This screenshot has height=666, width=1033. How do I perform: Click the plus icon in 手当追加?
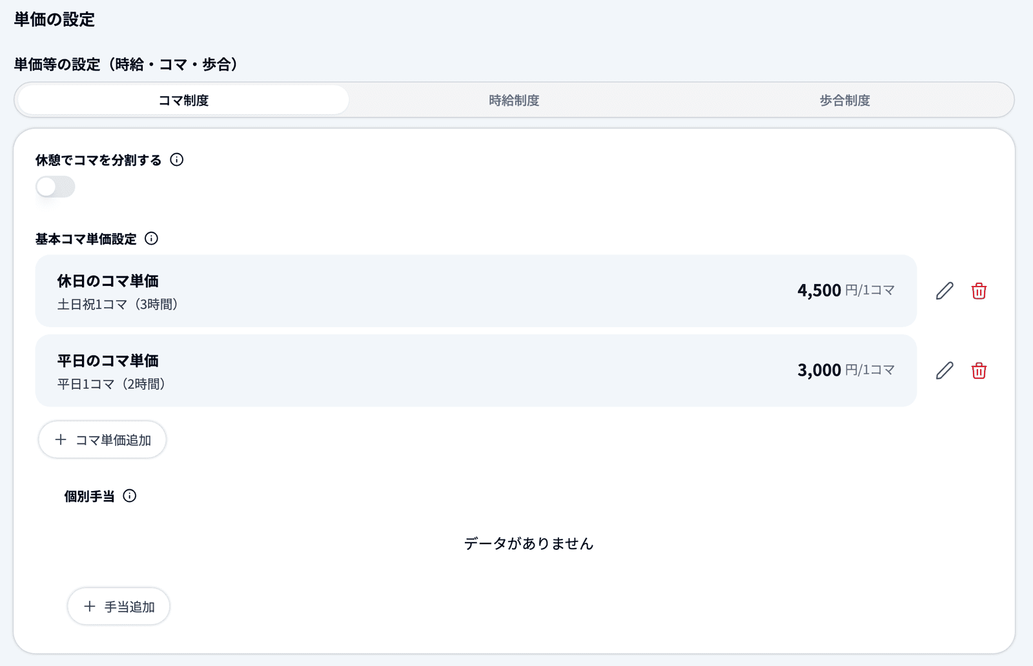point(90,607)
